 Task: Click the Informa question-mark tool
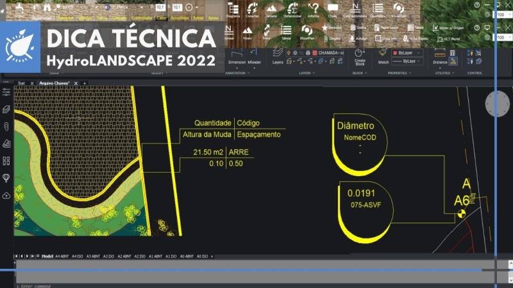(313, 10)
